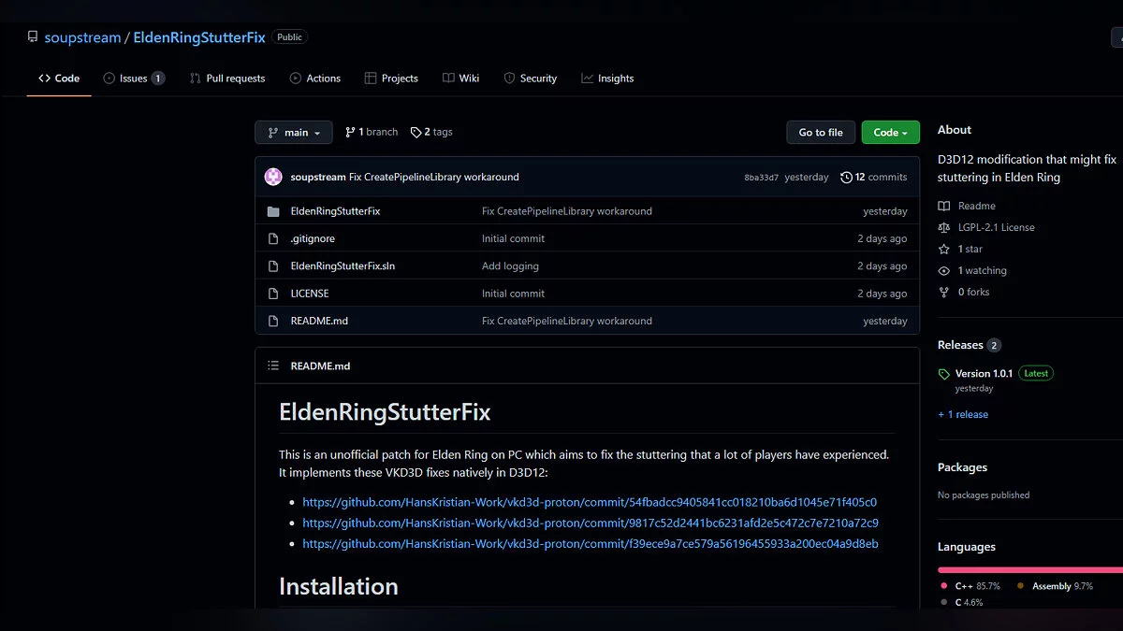Open the + 1 release link
Screen dimensions: 1123x631
(x=963, y=414)
